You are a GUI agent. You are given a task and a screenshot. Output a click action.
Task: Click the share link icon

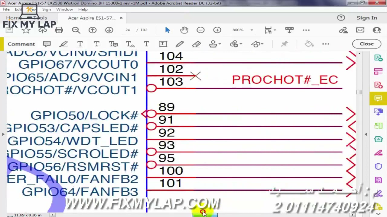(343, 30)
